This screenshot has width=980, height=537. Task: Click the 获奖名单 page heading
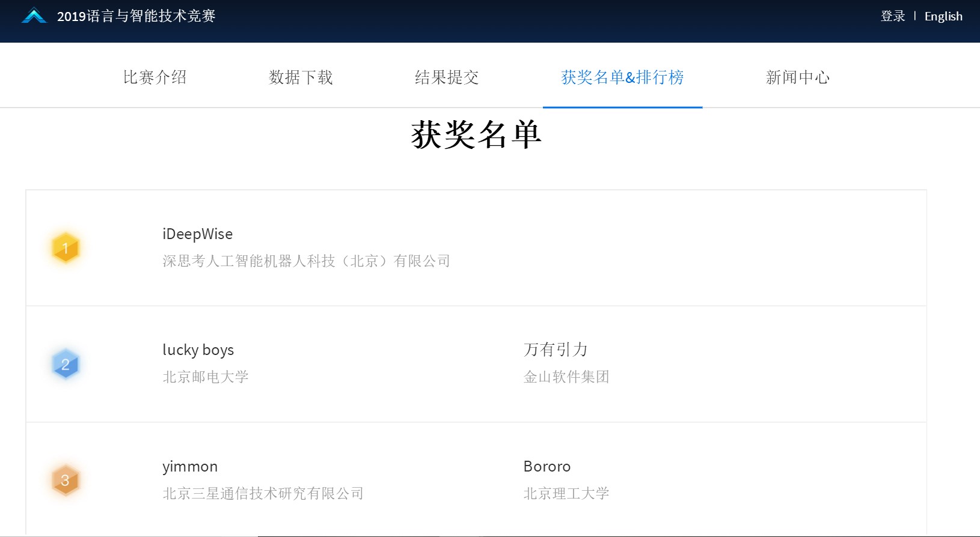click(x=476, y=135)
